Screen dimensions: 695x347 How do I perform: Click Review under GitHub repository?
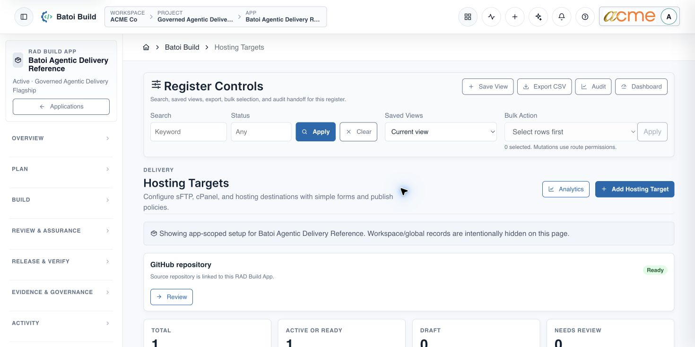coord(172,297)
